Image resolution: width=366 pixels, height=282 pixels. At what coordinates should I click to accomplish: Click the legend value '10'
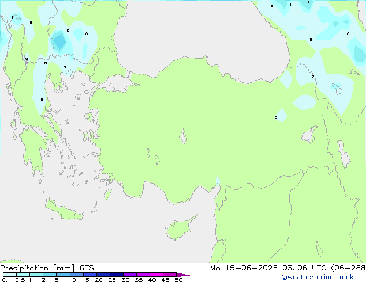pyautogui.click(x=72, y=280)
